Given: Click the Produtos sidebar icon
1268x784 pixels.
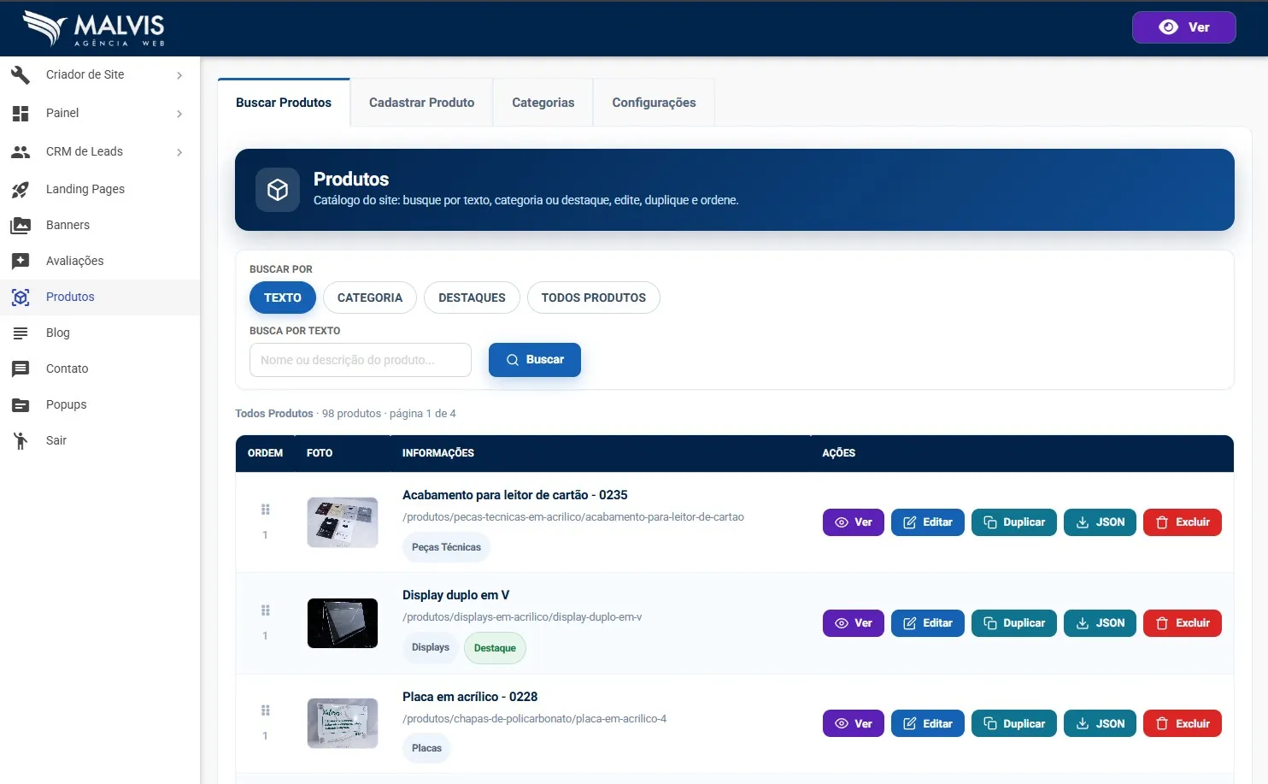Looking at the screenshot, I should (21, 298).
